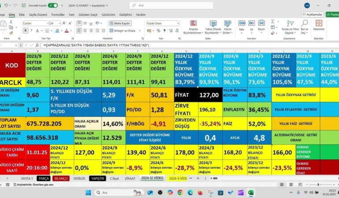The image size is (339, 198).
Task: Toggle the Otomatik Kaydet switch
Action: (x=52, y=5)
